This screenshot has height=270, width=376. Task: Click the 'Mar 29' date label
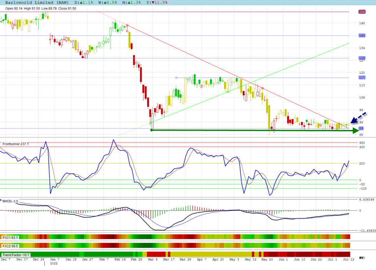coord(185,259)
